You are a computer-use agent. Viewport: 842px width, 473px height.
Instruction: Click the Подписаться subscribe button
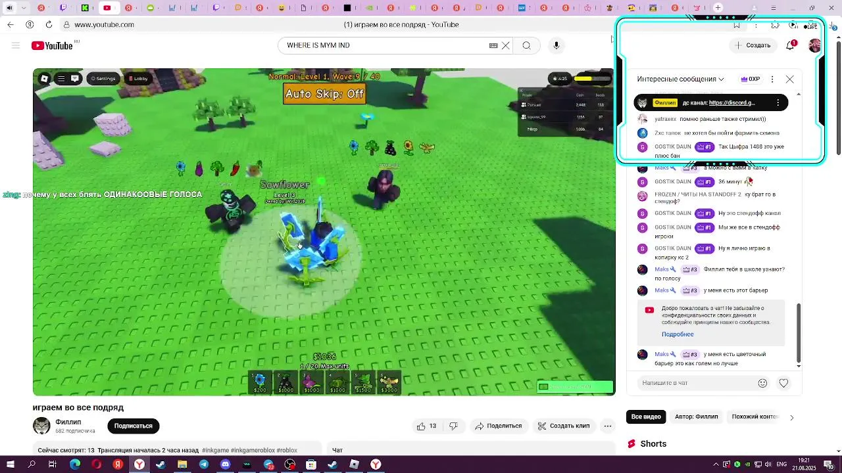[133, 426]
